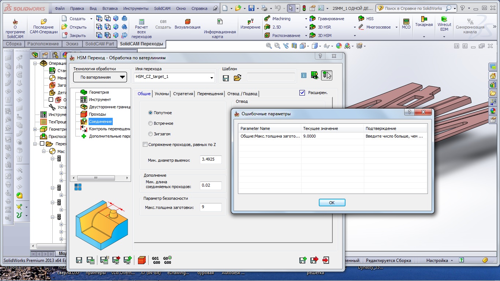Open the Справка menu
This screenshot has height=281, width=500.
[x=199, y=8]
